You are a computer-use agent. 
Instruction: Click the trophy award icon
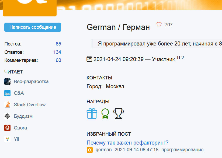point(118,113)
